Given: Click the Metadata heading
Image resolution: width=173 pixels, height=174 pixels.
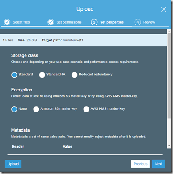Looking at the screenshot, I should pyautogui.click(x=20, y=130).
